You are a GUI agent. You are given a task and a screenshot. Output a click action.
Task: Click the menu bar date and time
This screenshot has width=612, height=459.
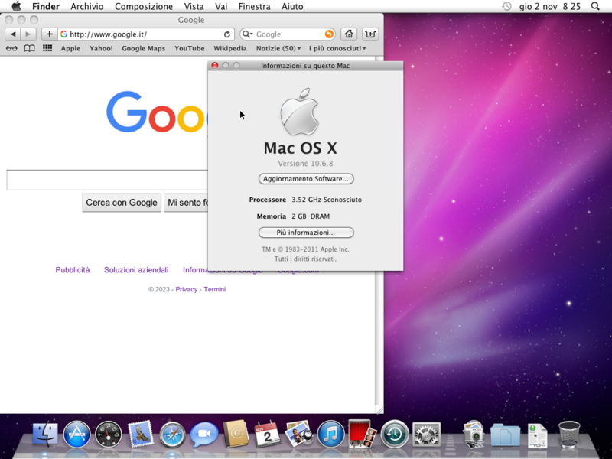tap(549, 7)
